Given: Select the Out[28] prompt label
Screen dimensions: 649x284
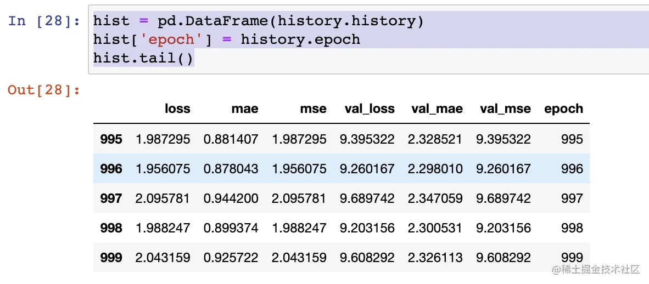Looking at the screenshot, I should click(44, 90).
